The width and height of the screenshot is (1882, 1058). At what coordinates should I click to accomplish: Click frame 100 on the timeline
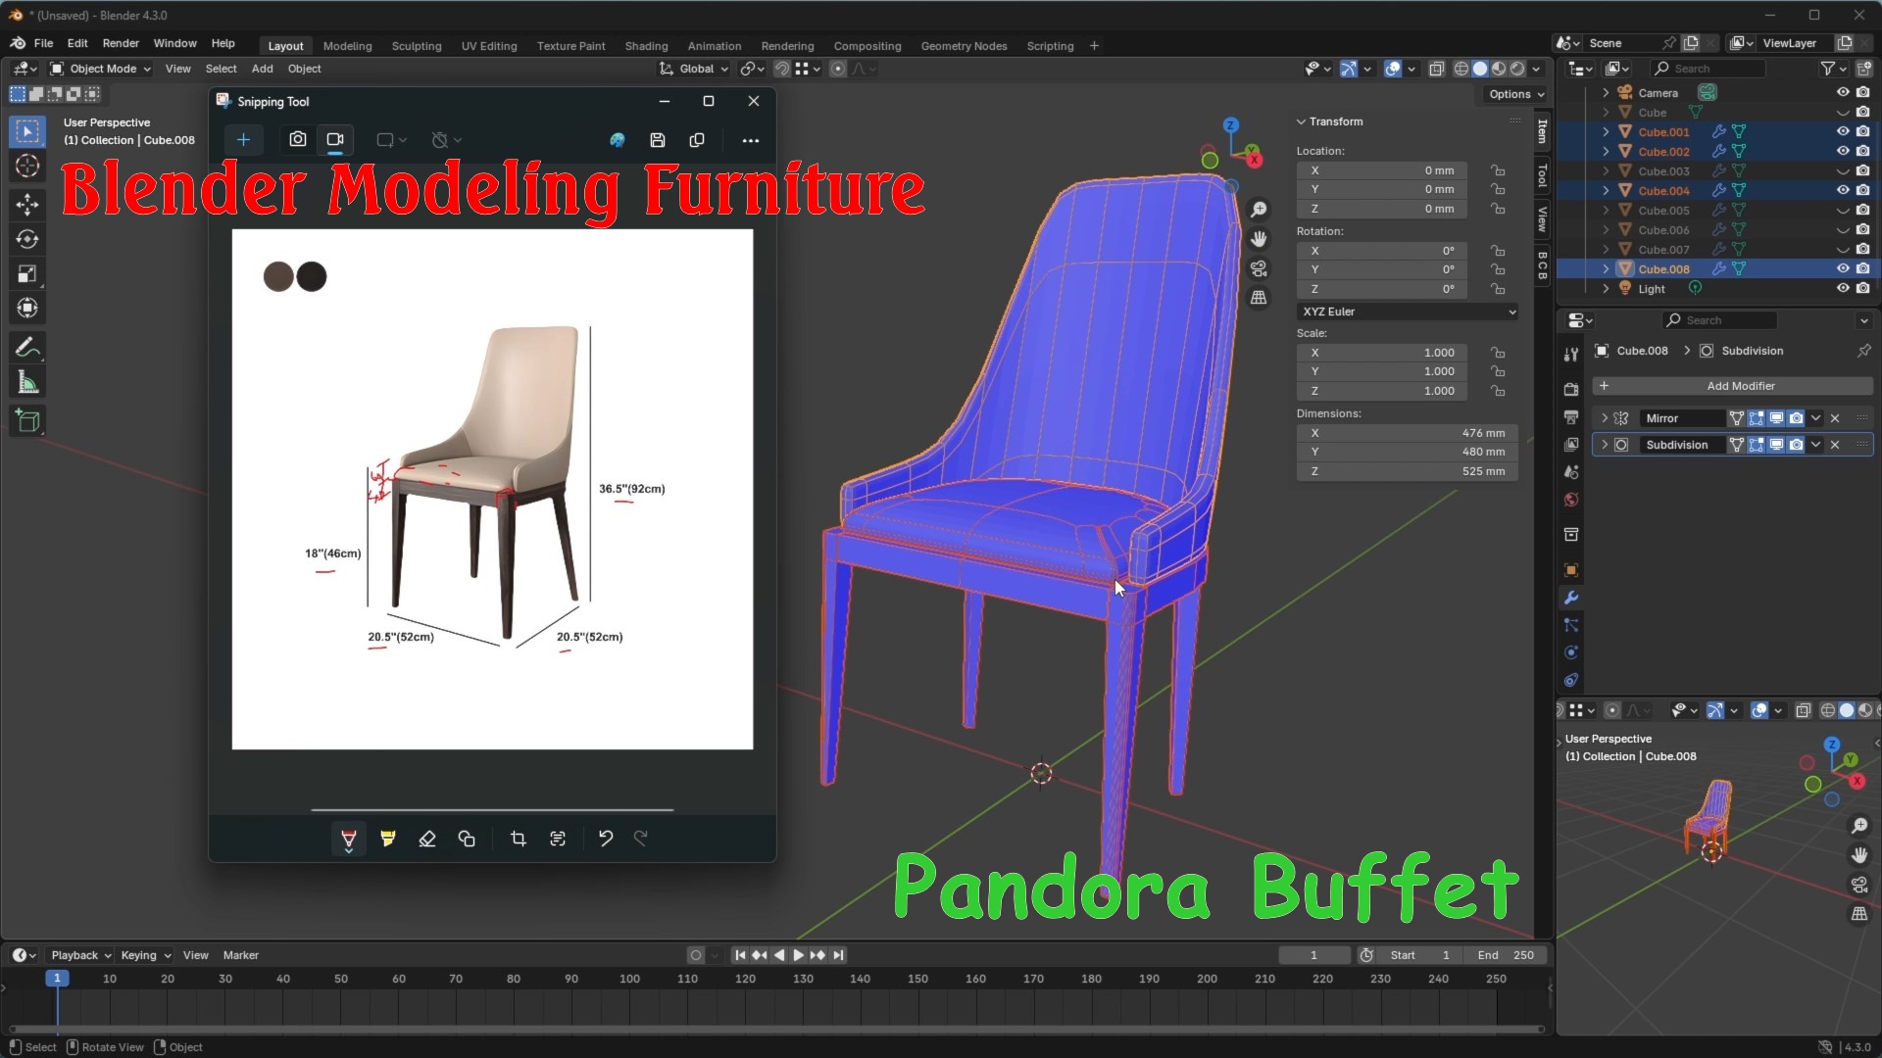click(x=630, y=979)
